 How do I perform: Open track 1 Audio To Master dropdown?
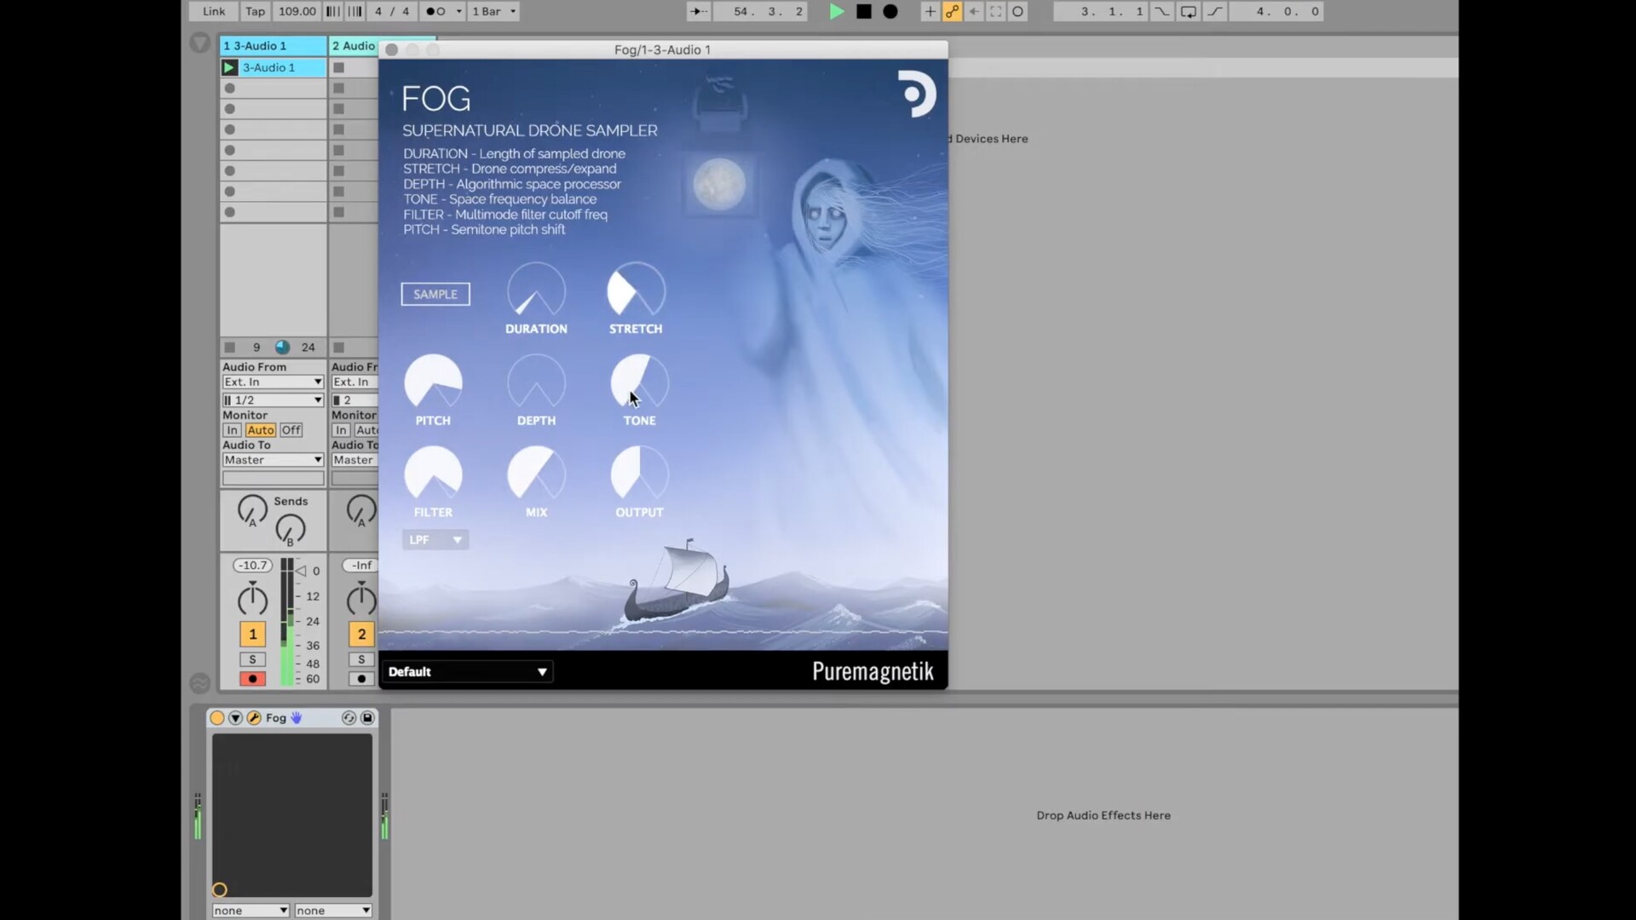[x=273, y=460]
